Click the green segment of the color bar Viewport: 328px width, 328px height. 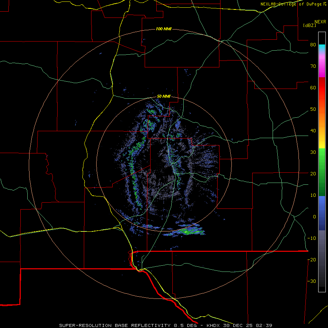[x=322, y=172]
